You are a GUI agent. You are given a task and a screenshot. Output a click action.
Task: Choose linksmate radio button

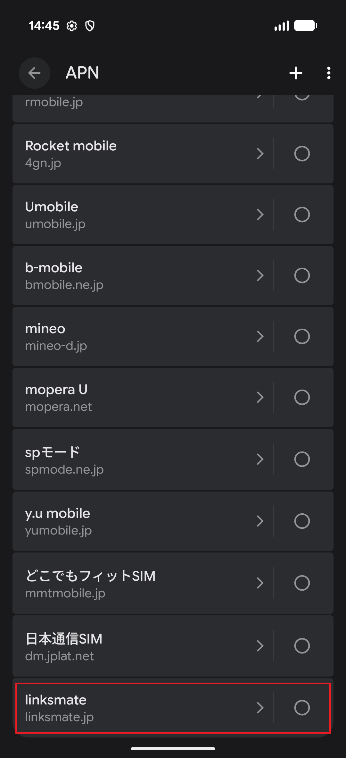coord(302,708)
